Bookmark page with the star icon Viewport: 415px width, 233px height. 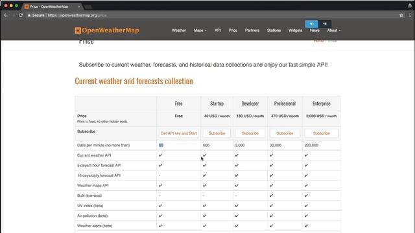point(401,16)
